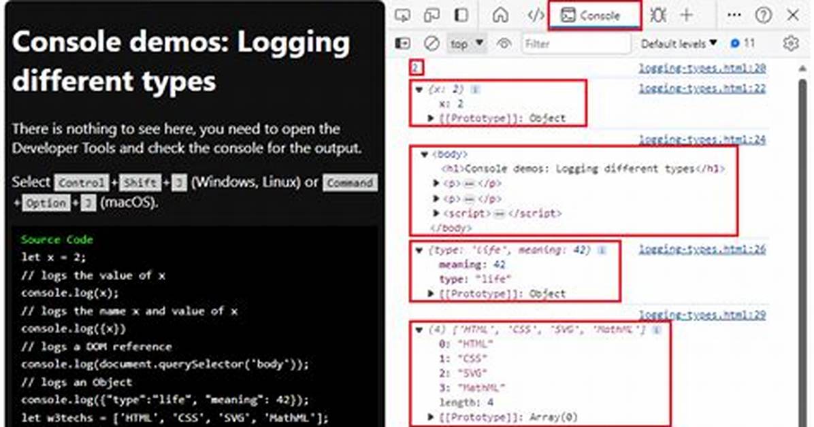The image size is (814, 427).
Task: Toggle device emulation icon
Action: pyautogui.click(x=432, y=15)
